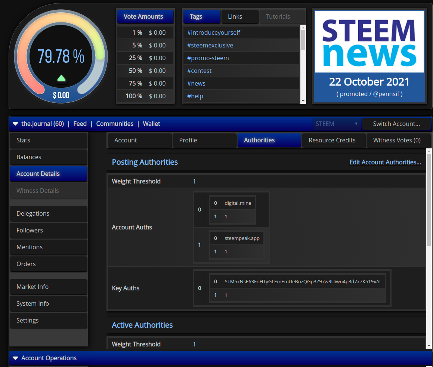Open the #steemexclusive tag
The image size is (433, 367).
210,45
